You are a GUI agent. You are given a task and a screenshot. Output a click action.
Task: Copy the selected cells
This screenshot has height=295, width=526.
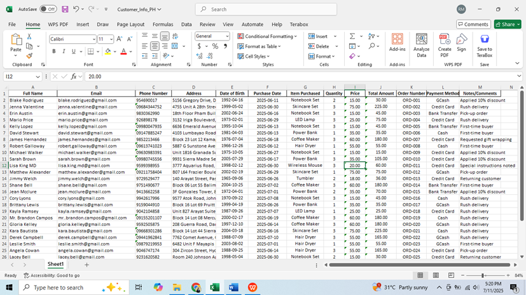(x=29, y=46)
